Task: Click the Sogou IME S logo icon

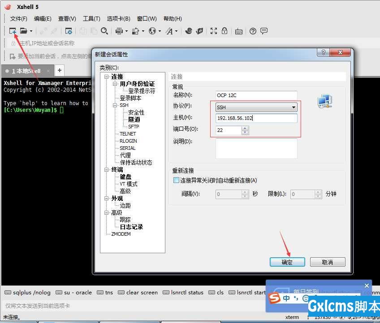Action: tap(275, 298)
